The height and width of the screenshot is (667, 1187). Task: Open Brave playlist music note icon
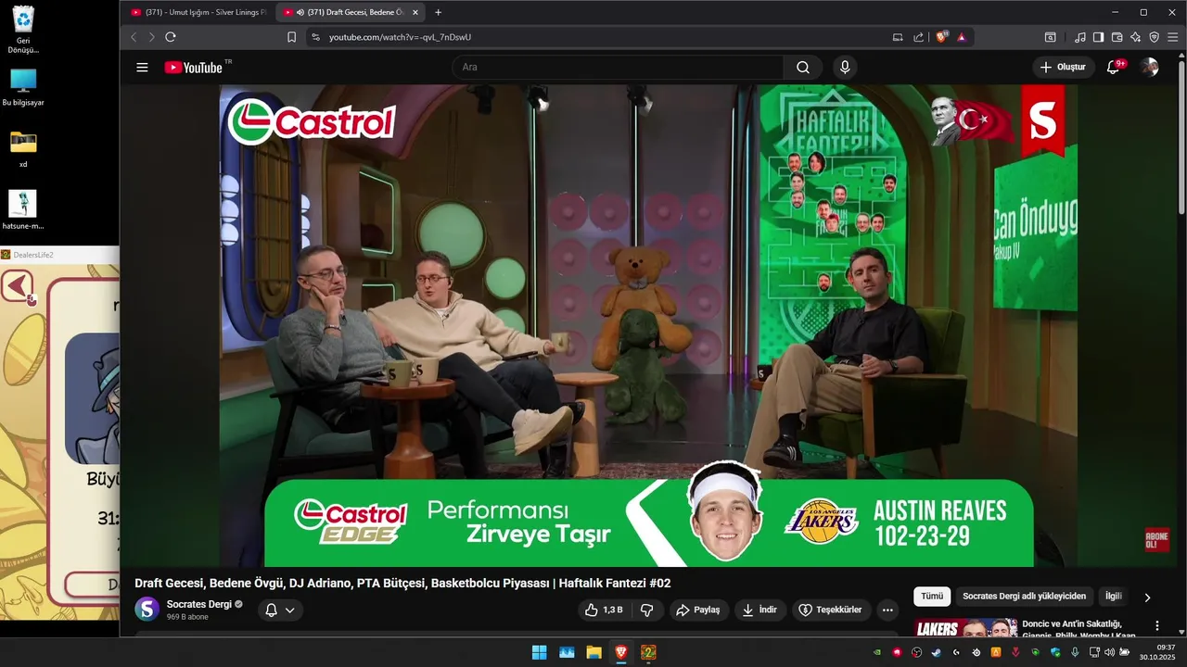(1080, 37)
